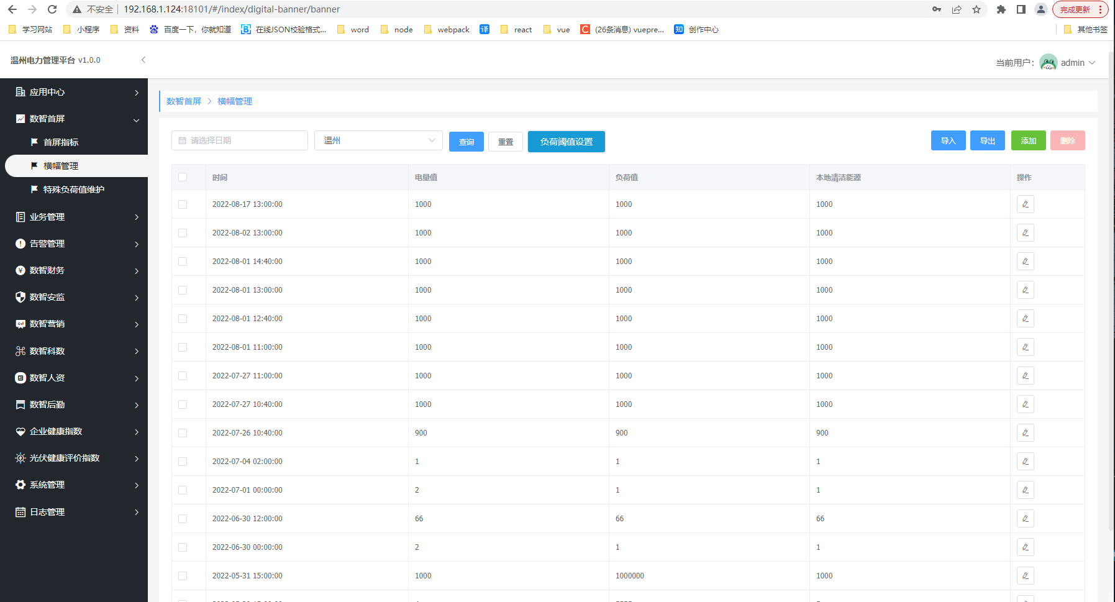
Task: Check the 2022-08-01 14:40:00 row checkbox
Action: (x=183, y=262)
